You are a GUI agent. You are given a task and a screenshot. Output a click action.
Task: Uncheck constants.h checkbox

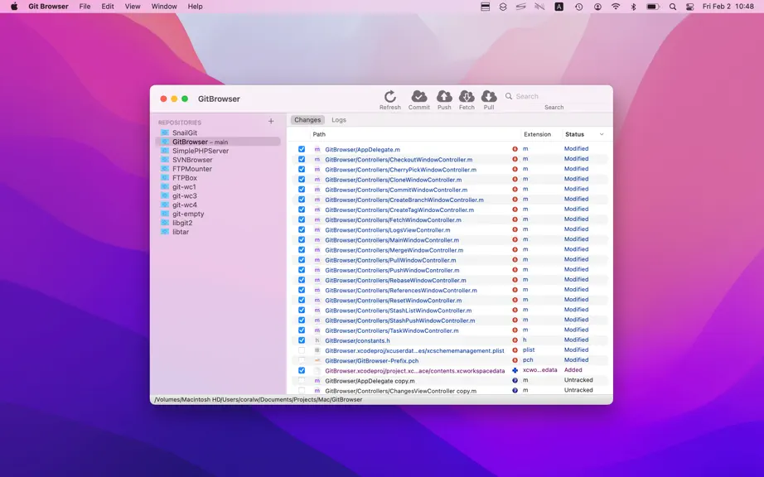pyautogui.click(x=302, y=340)
